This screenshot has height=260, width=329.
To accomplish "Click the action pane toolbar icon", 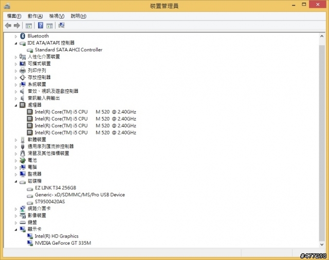I will point(49,26).
